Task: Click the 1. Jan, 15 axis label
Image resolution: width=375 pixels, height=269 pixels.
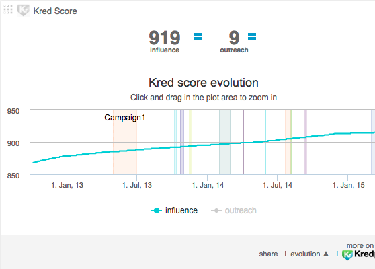Action: click(x=348, y=185)
